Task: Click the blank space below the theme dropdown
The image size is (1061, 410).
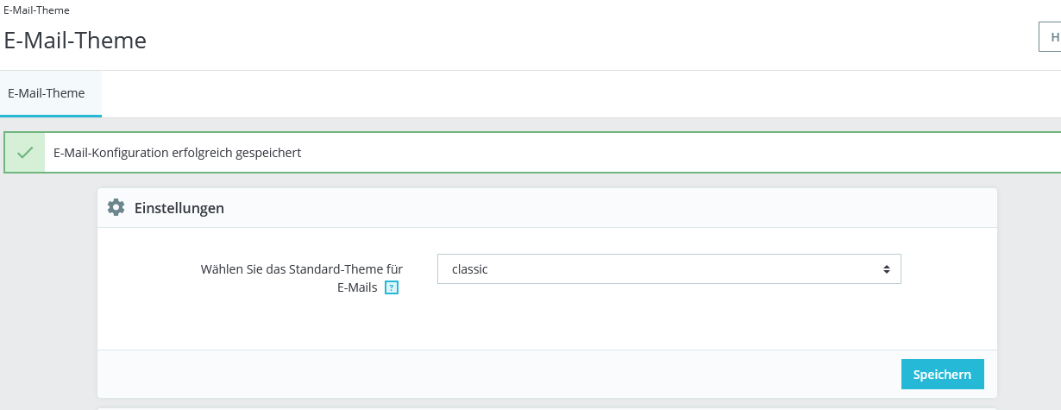Action: tap(669, 319)
